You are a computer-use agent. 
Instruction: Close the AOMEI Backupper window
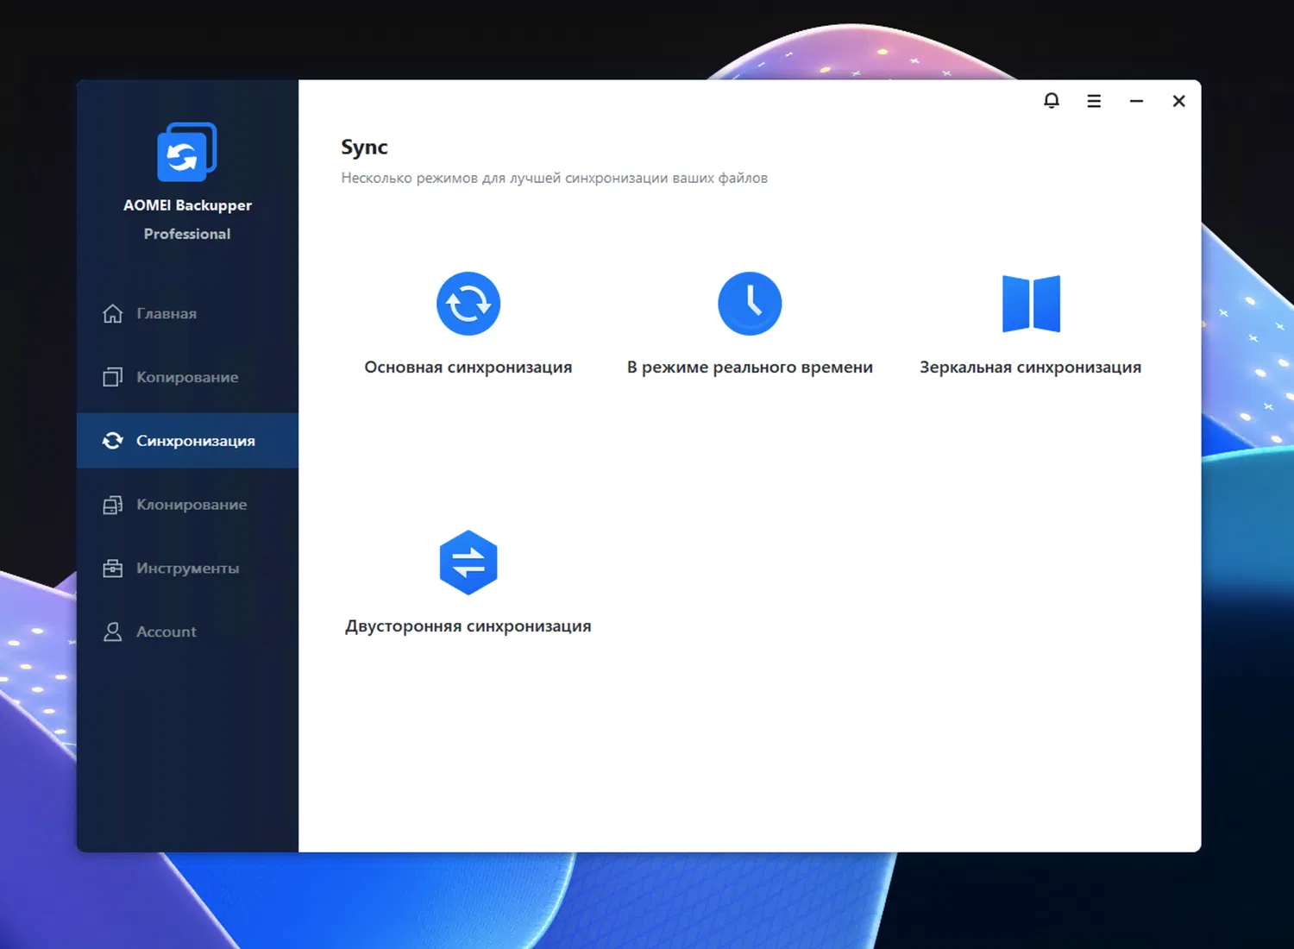(x=1179, y=101)
